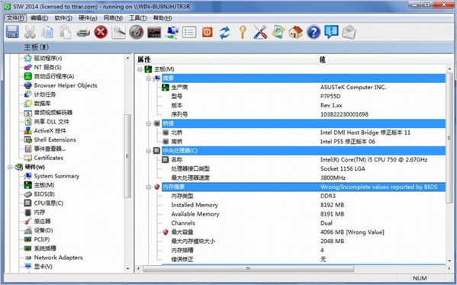Collapse the 中央处理器(C) section expander

pyautogui.click(x=149, y=151)
